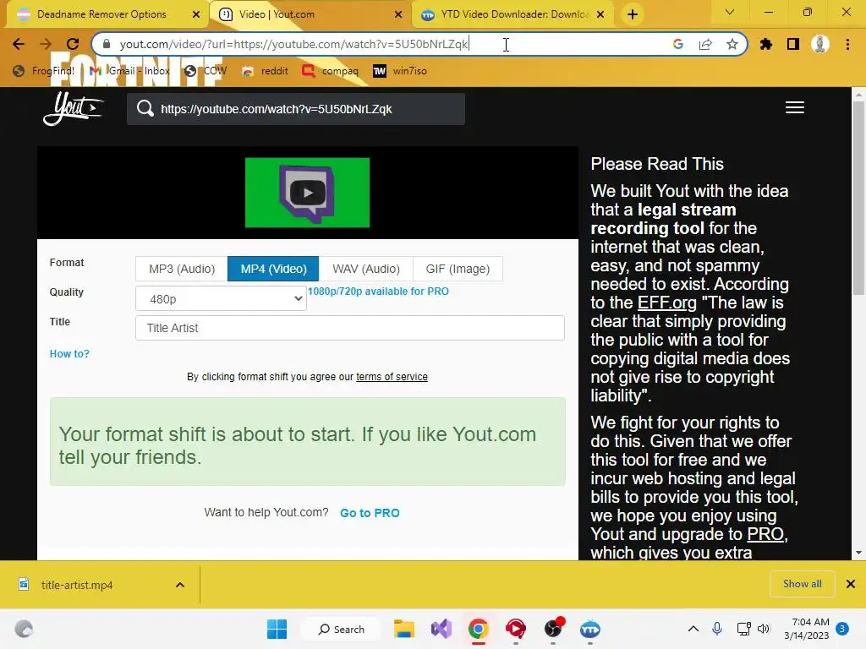Open the Yout hamburger menu

click(x=795, y=107)
